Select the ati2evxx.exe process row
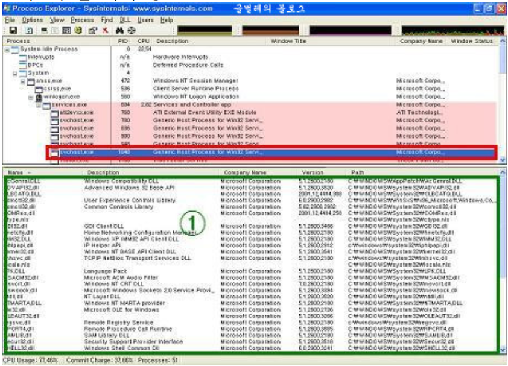Viewport: 508px width, 366px height. (250, 112)
